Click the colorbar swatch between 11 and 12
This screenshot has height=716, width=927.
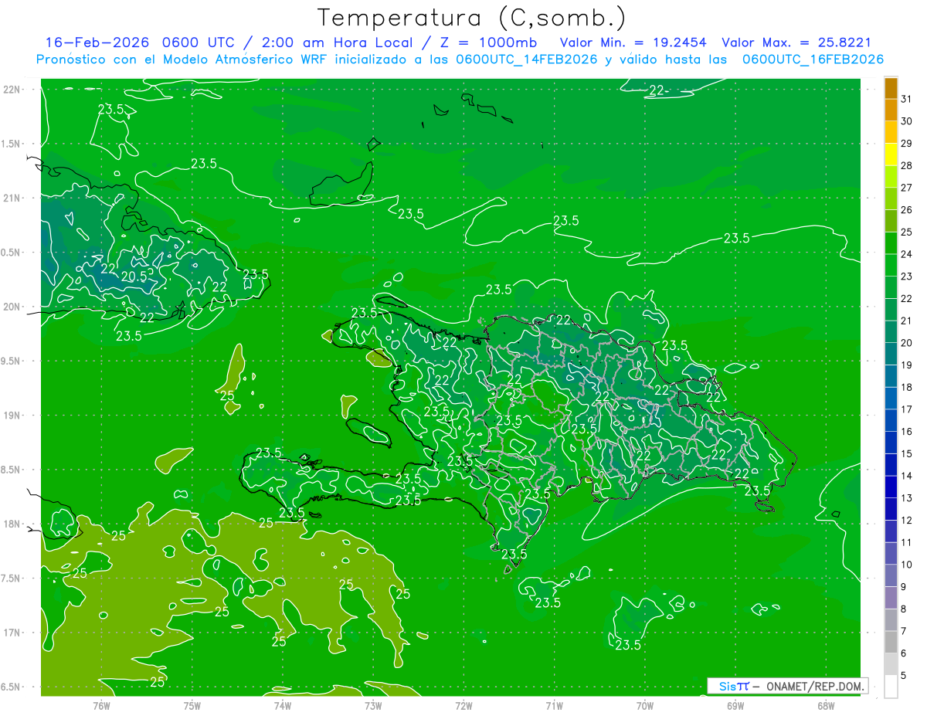tap(891, 531)
